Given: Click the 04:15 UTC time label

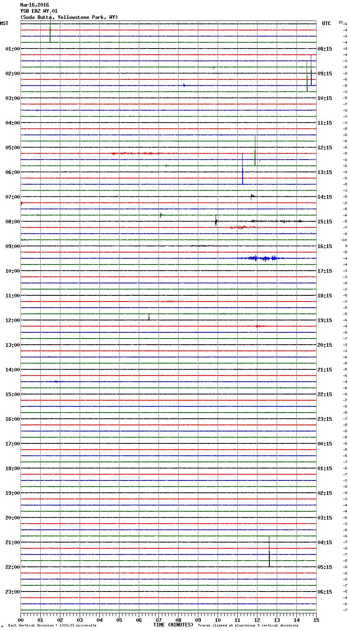Looking at the screenshot, I should click(x=325, y=543).
